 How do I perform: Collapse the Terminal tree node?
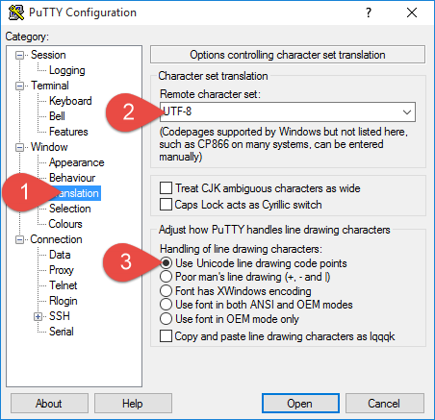[x=19, y=86]
